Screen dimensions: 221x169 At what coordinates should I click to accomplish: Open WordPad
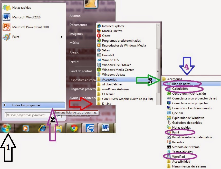179,156
